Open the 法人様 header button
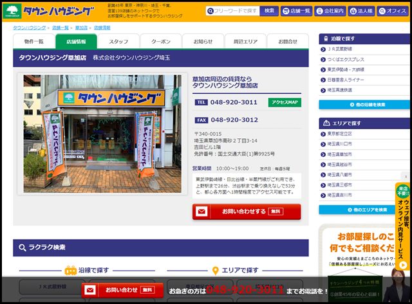Viewport: 412px width, 304px height. (362, 11)
